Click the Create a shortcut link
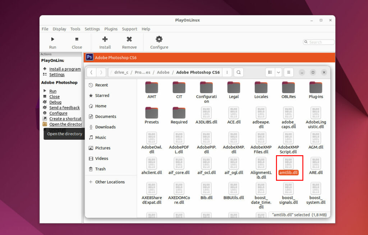 point(65,119)
